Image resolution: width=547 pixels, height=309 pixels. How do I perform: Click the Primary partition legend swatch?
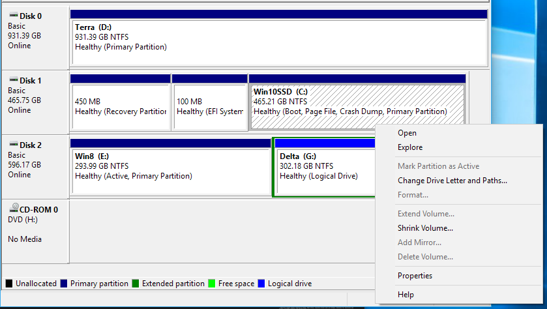point(64,284)
